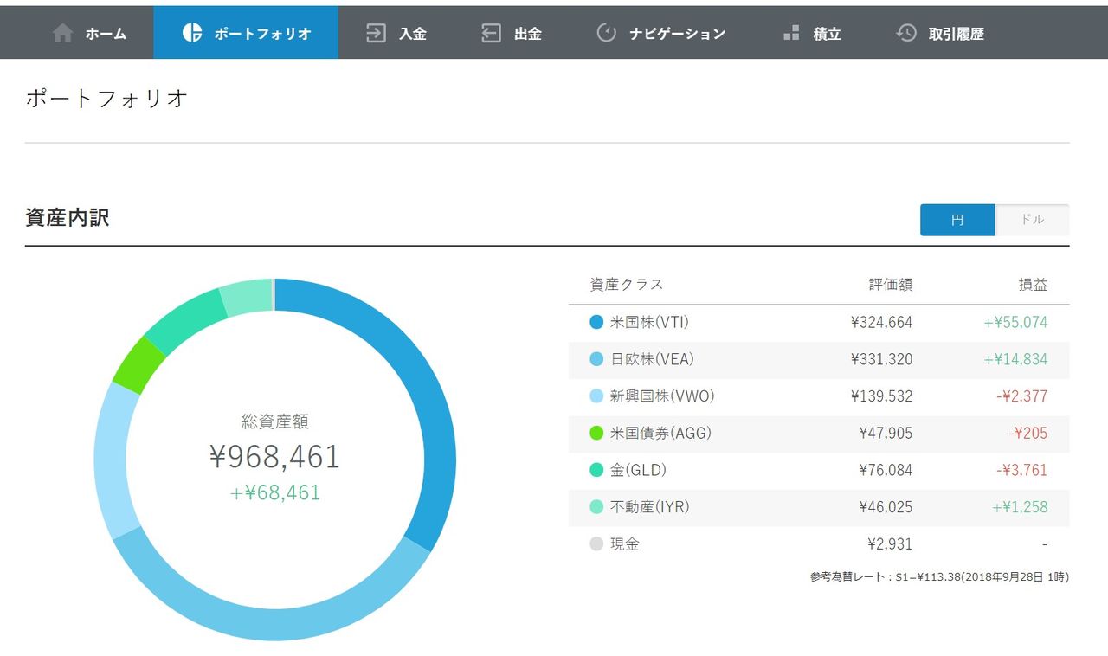1108x656 pixels.
Task: Click the navigation gauge icon
Action: 607,33
